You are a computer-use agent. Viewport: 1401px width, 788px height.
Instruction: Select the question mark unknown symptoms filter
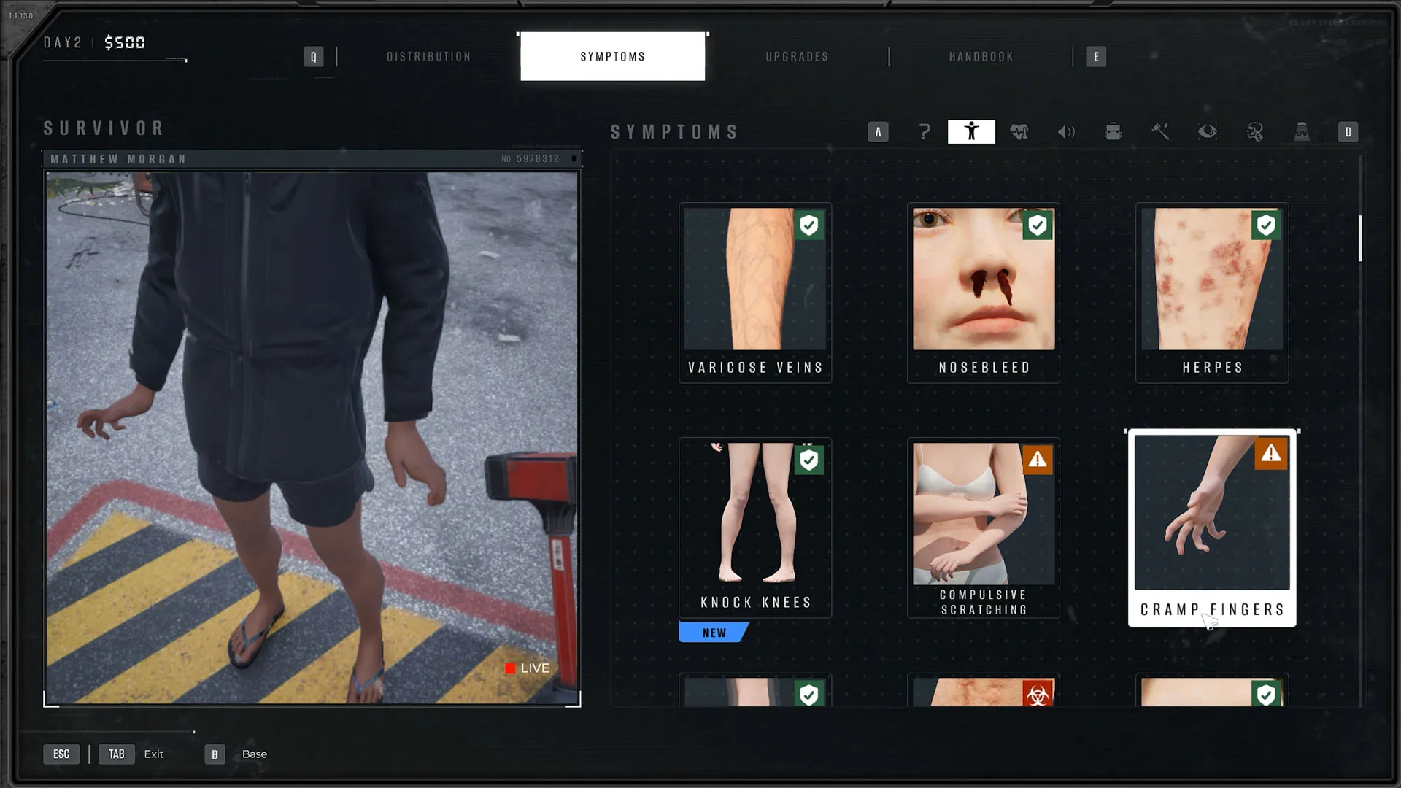tap(925, 132)
